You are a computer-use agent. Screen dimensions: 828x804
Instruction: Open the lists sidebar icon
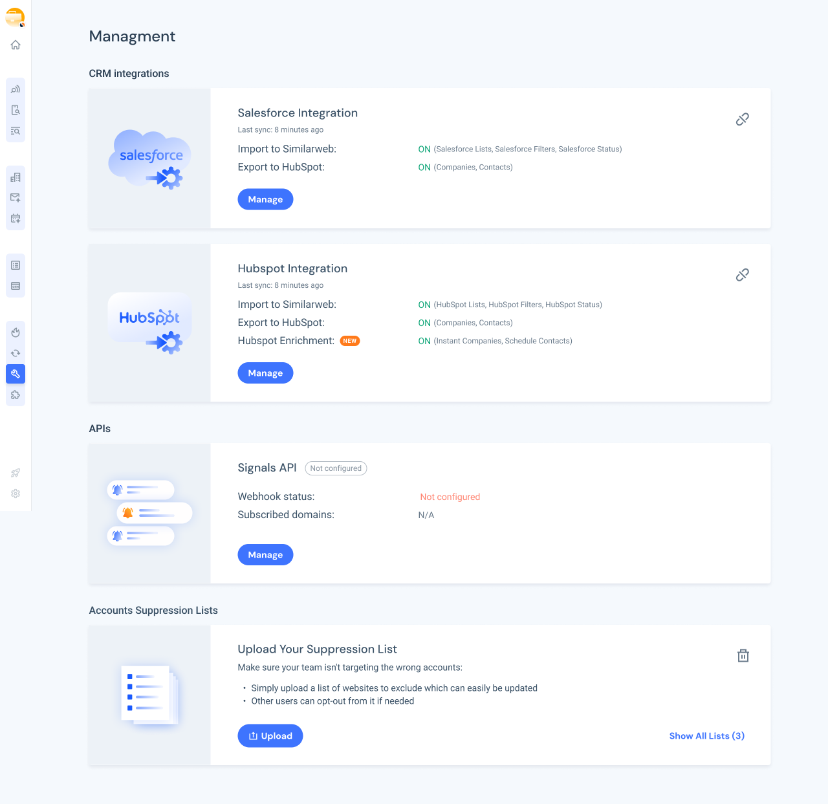[x=16, y=265]
